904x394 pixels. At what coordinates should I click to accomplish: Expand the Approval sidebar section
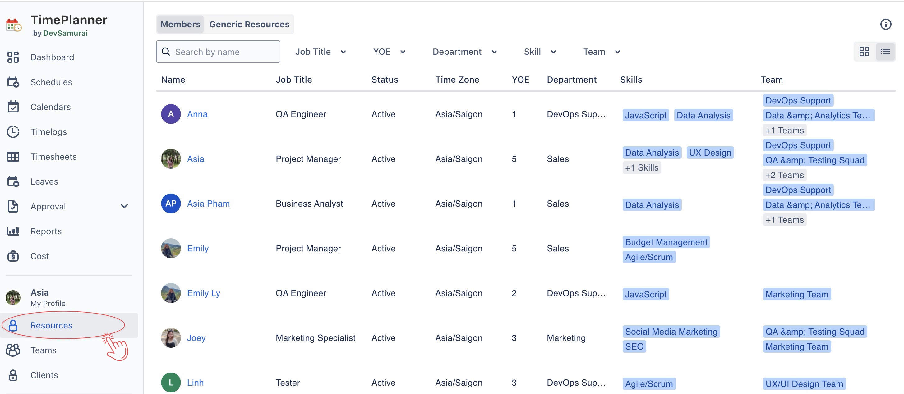[x=124, y=206]
